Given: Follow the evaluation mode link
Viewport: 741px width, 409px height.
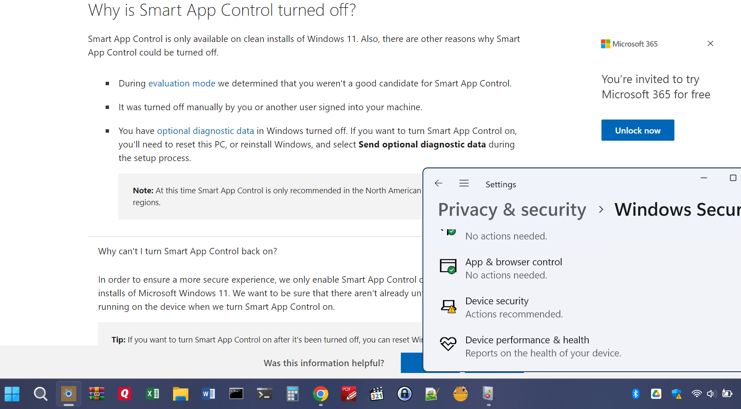Looking at the screenshot, I should click(182, 83).
